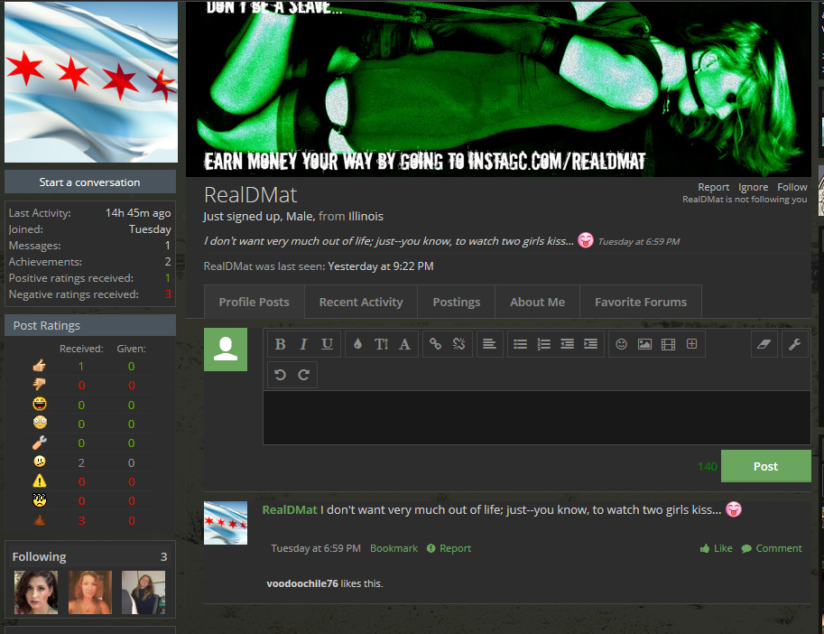Bookmark the Tuesday 6:59 PM post

[393, 548]
